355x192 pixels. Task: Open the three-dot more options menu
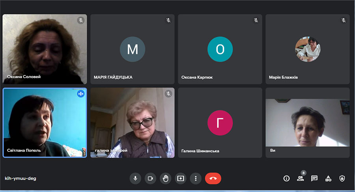pyautogui.click(x=196, y=179)
